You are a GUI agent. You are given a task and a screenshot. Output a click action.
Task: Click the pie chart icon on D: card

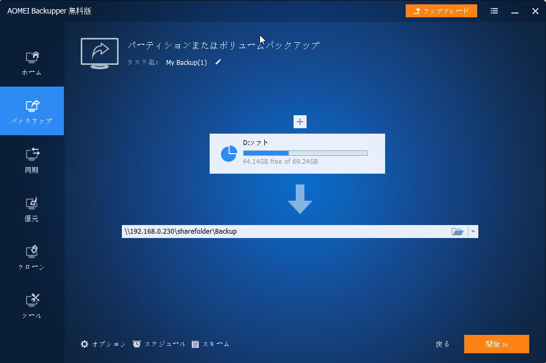point(229,154)
